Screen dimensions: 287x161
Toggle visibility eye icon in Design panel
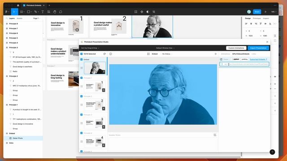click(x=275, y=76)
